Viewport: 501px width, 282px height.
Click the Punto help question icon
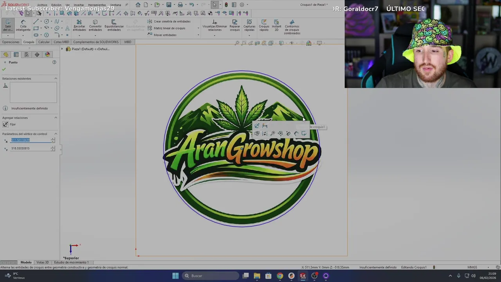click(x=54, y=62)
